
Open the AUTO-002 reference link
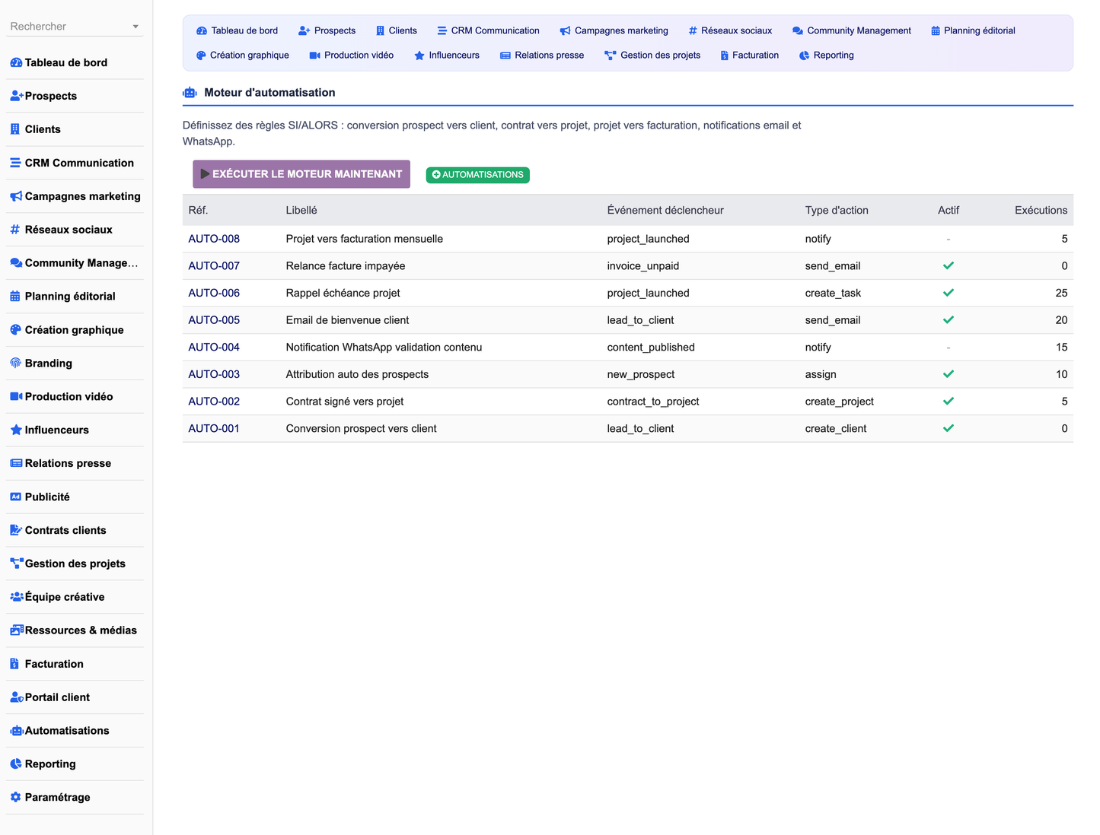tap(214, 402)
